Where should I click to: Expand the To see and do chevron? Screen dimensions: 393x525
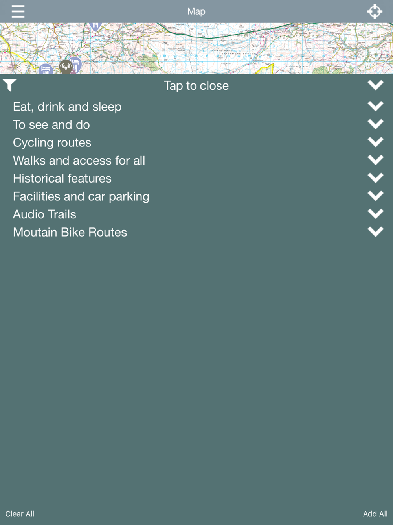(x=375, y=124)
